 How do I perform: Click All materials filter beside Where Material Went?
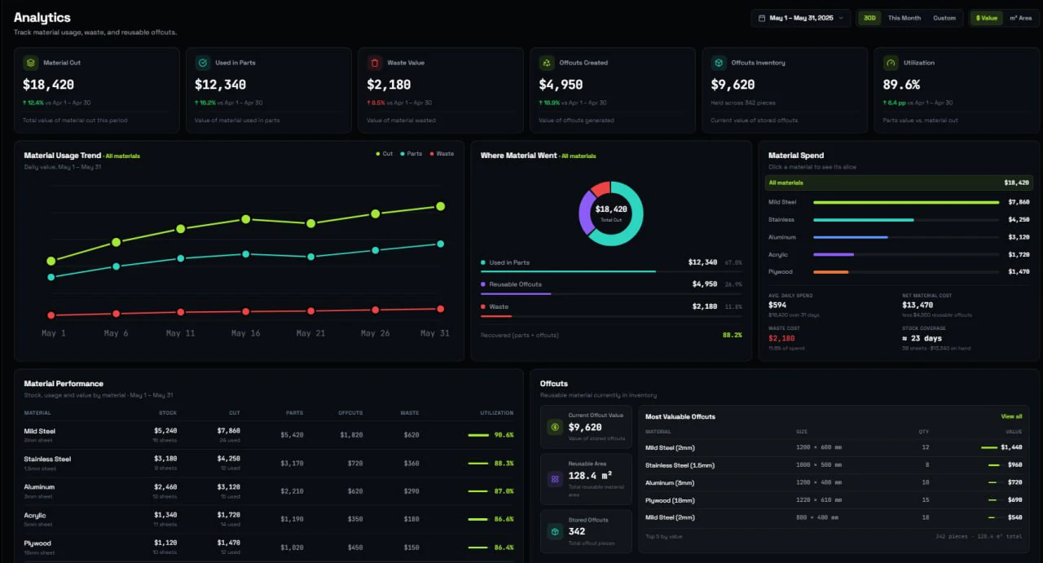tap(579, 156)
